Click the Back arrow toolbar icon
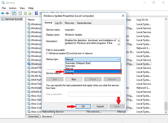Screen dimensions: 168x123 pyautogui.click(x=3, y=13)
